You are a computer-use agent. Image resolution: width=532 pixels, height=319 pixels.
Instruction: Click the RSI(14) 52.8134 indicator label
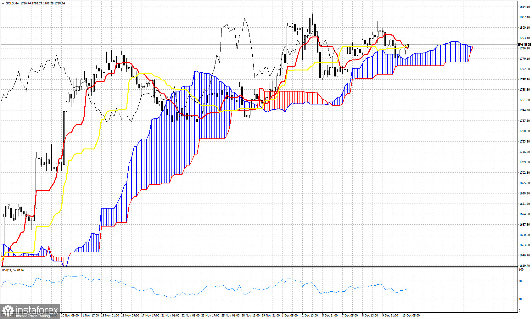pos(13,270)
